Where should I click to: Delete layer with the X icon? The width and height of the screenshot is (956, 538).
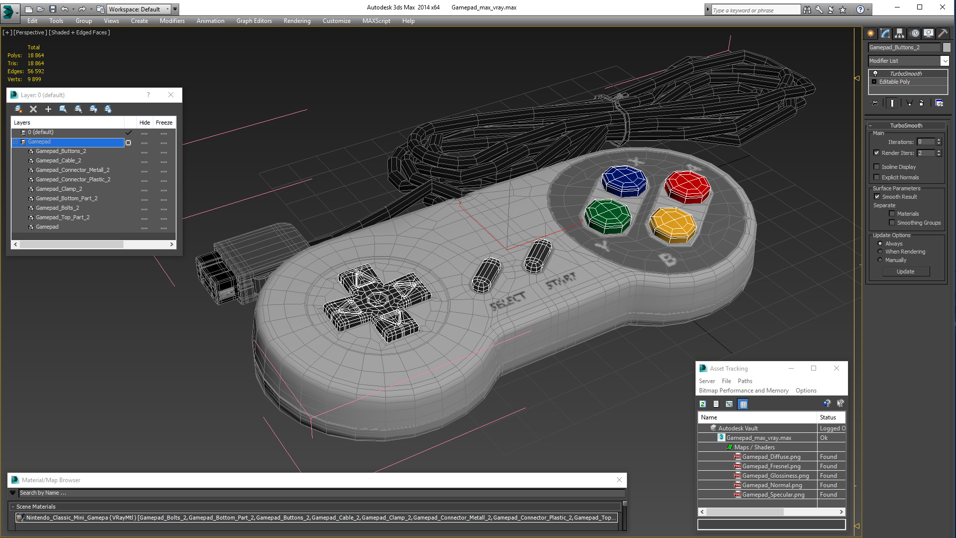coord(33,109)
